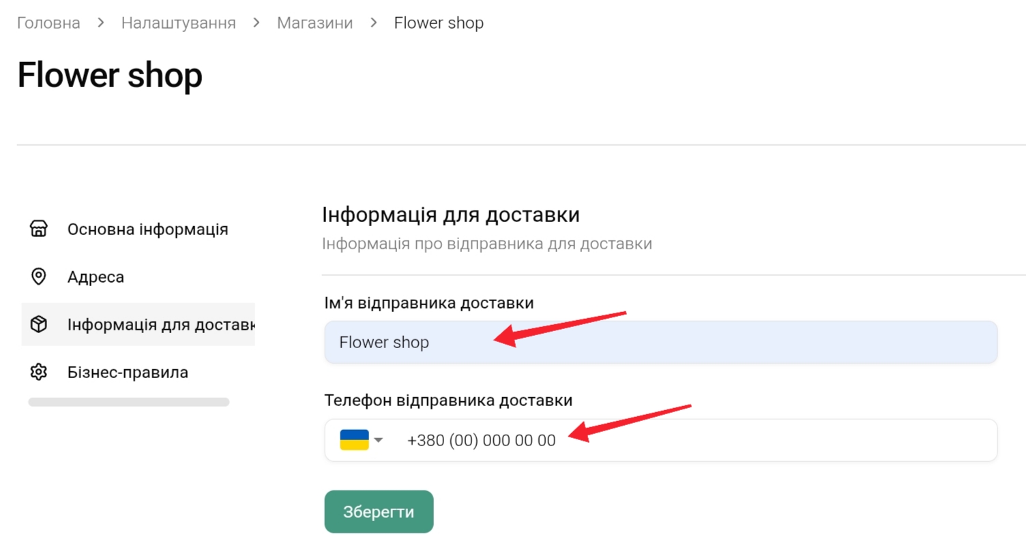This screenshot has width=1026, height=547.
Task: Navigate to Головна breadcrumb link
Action: pyautogui.click(x=48, y=22)
